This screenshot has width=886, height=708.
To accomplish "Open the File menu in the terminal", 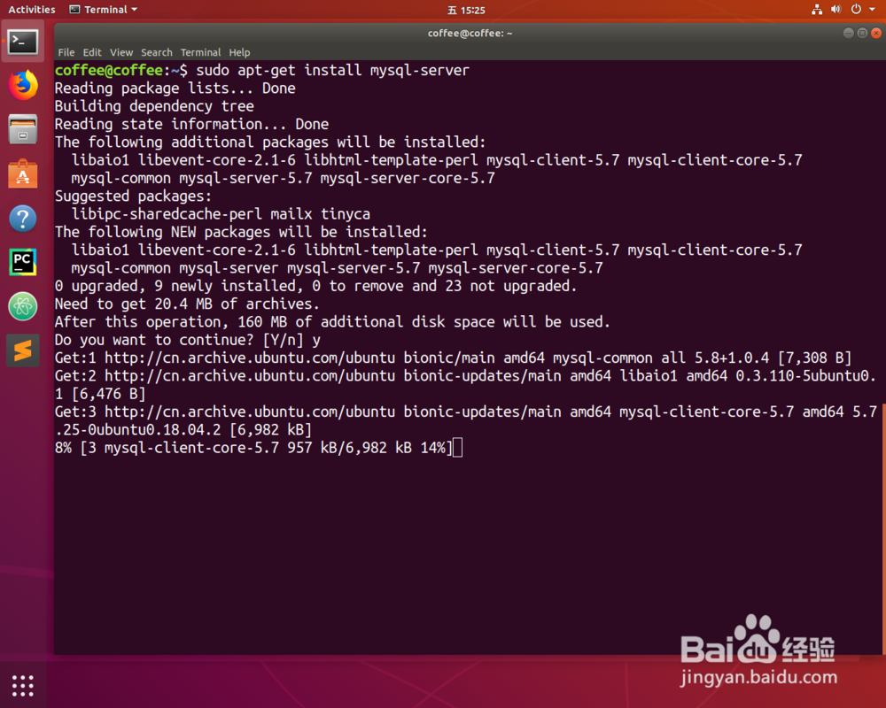I will [x=66, y=52].
